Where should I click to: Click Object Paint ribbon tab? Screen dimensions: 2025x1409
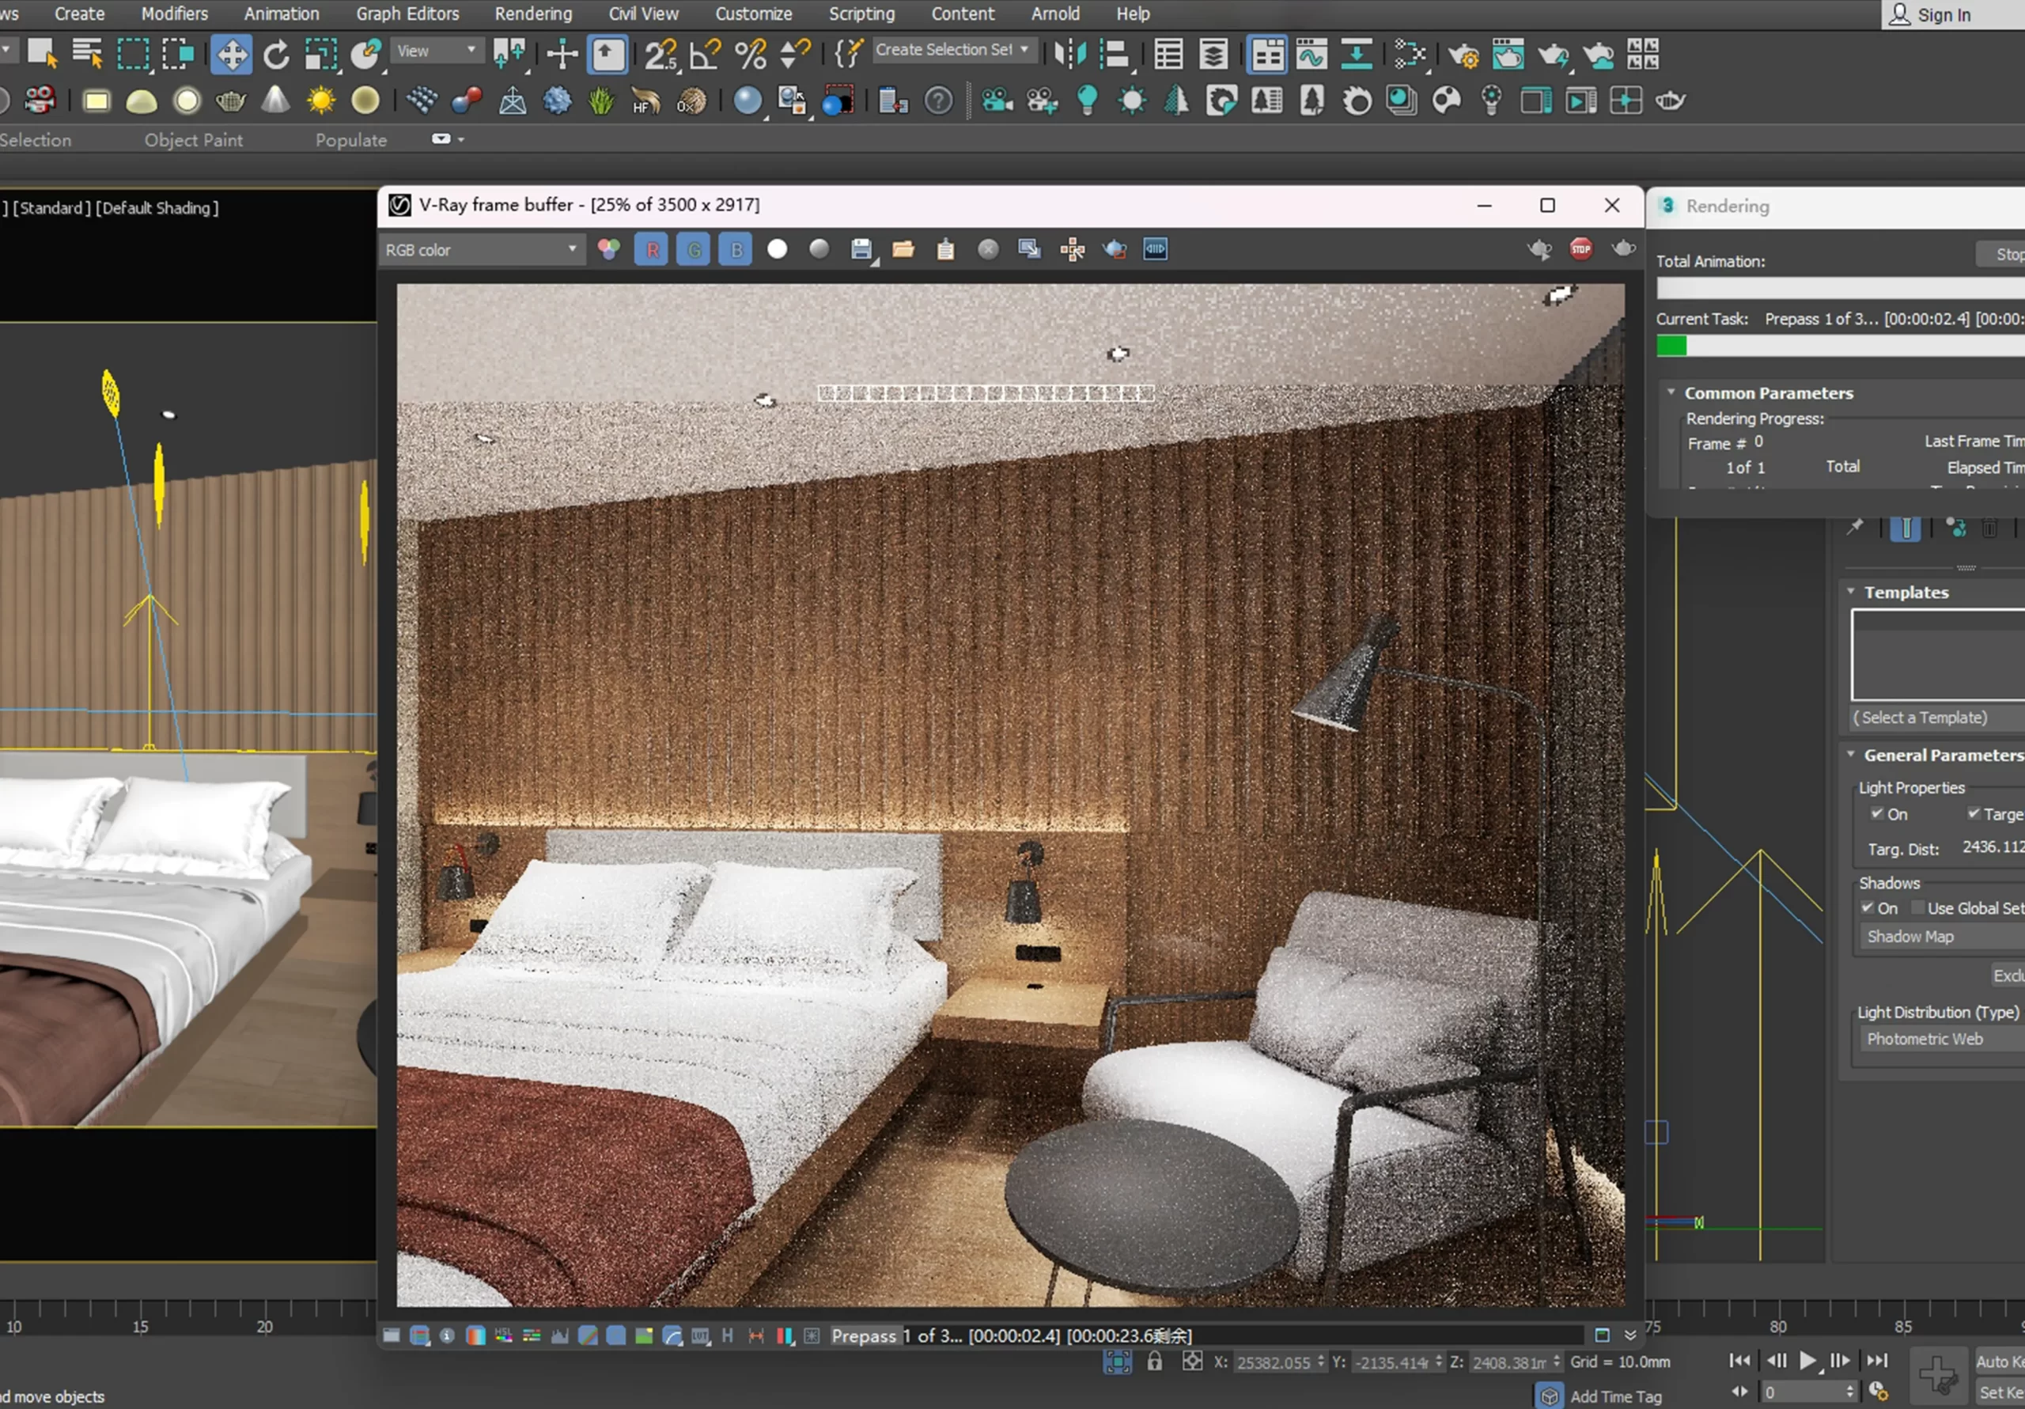click(x=193, y=139)
